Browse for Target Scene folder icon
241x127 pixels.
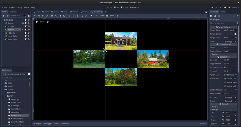tap(235, 34)
